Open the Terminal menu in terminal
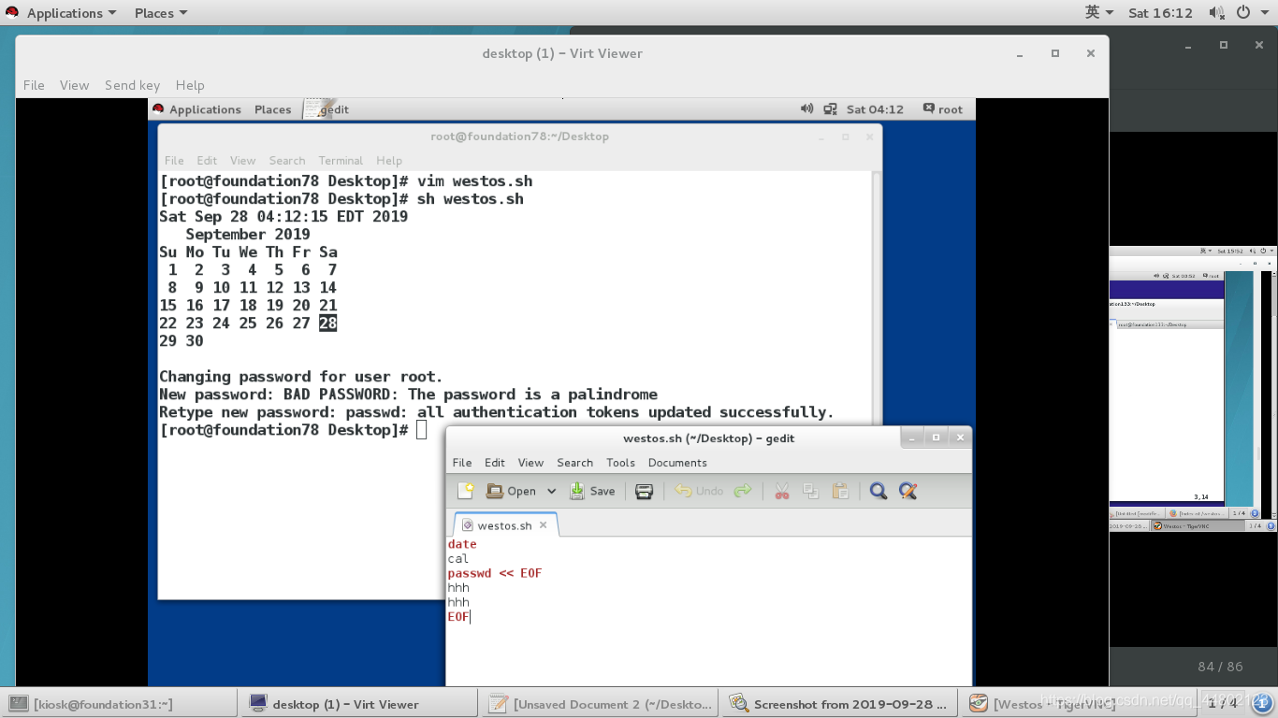 341,161
